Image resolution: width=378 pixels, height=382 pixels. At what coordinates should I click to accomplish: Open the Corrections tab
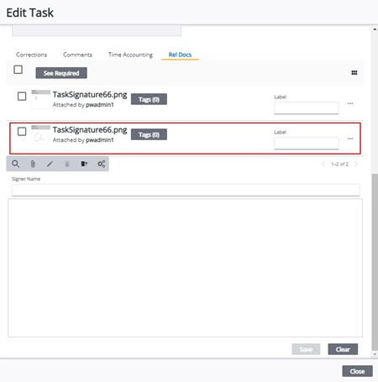(31, 55)
